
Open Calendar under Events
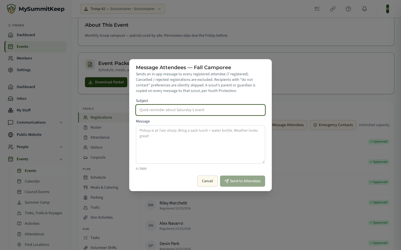pyautogui.click(x=40, y=181)
